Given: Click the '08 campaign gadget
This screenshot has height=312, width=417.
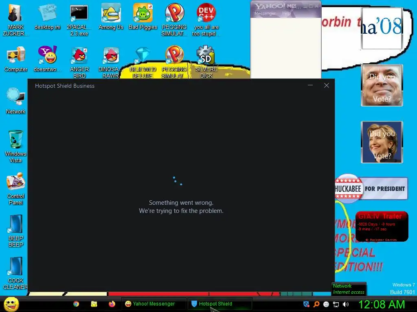Looking at the screenshot, I should (x=382, y=28).
